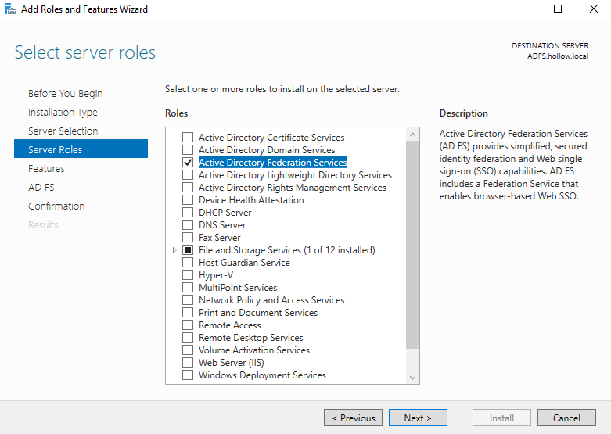Expand File and Storage Services role

(x=174, y=250)
